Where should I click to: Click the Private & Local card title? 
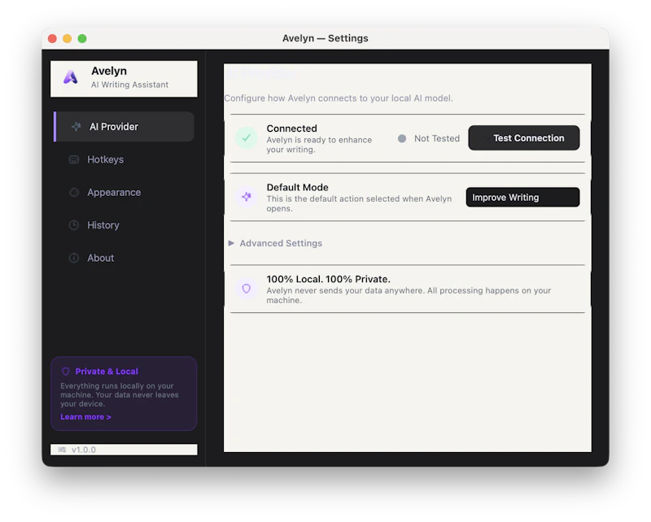click(x=107, y=372)
